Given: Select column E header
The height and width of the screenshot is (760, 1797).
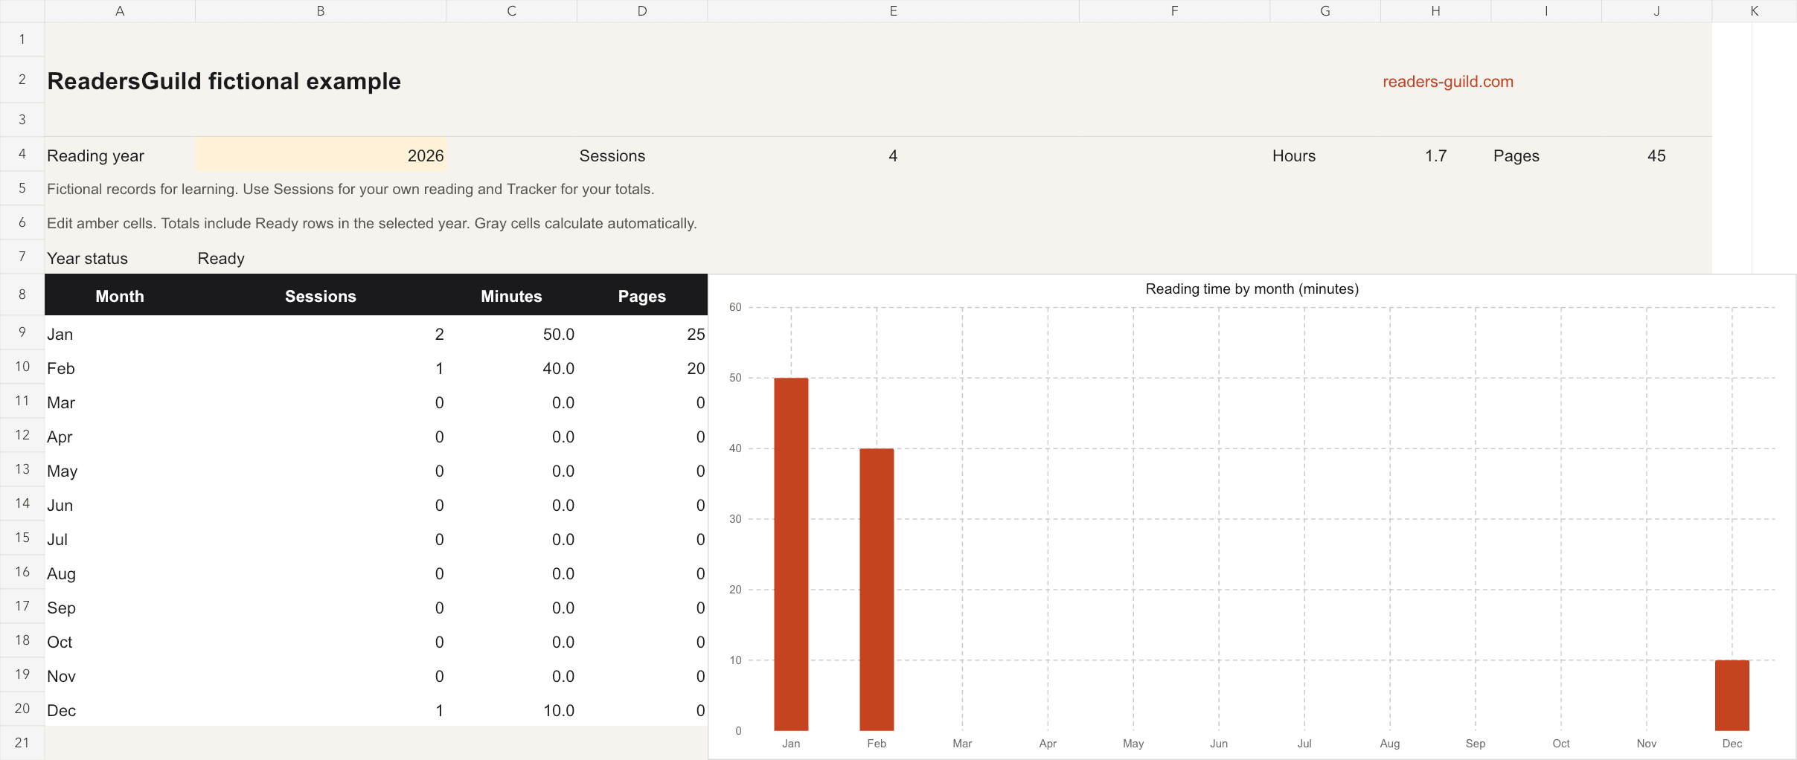Looking at the screenshot, I should (x=893, y=11).
